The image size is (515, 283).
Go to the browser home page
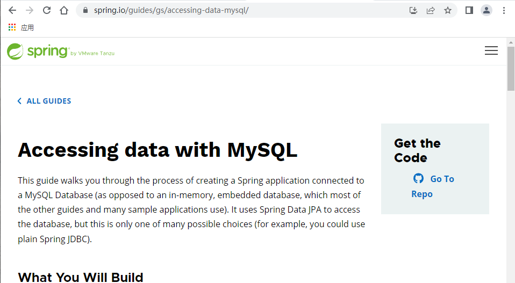[x=64, y=10]
